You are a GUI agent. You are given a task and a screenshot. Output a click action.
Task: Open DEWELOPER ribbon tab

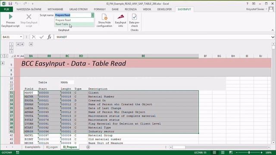point(164,9)
